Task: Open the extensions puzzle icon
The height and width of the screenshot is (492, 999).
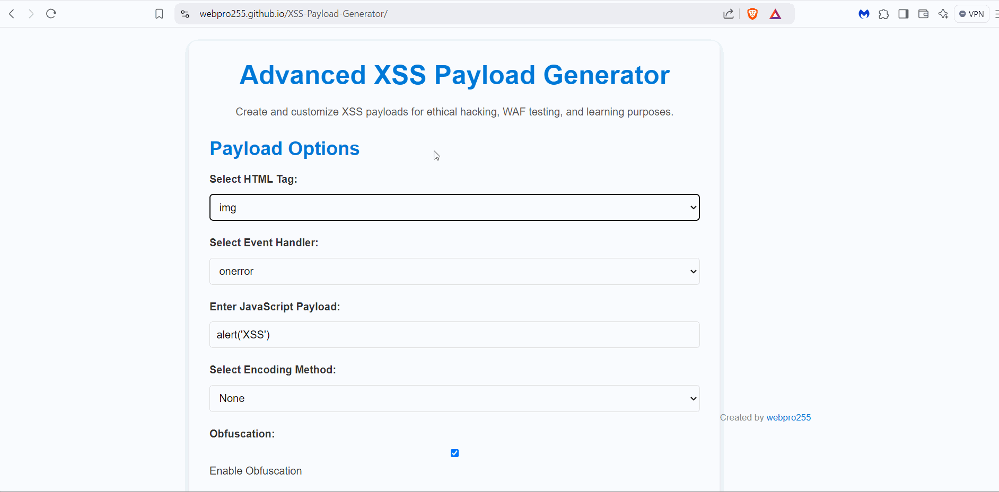Action: (x=883, y=14)
